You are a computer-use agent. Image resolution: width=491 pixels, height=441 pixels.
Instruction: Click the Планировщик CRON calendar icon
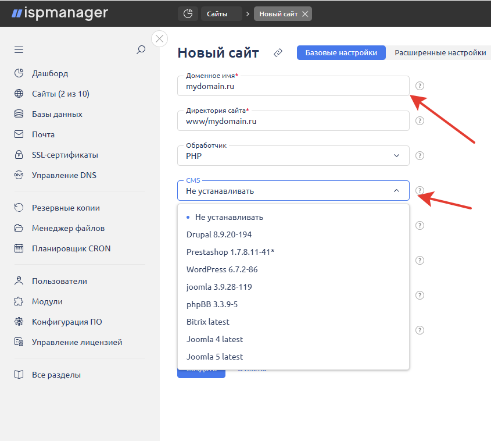pos(19,248)
